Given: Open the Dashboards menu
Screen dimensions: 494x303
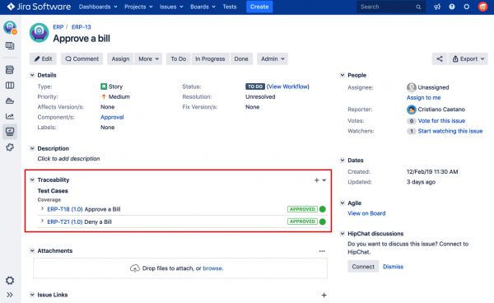Looking at the screenshot, I should point(98,7).
